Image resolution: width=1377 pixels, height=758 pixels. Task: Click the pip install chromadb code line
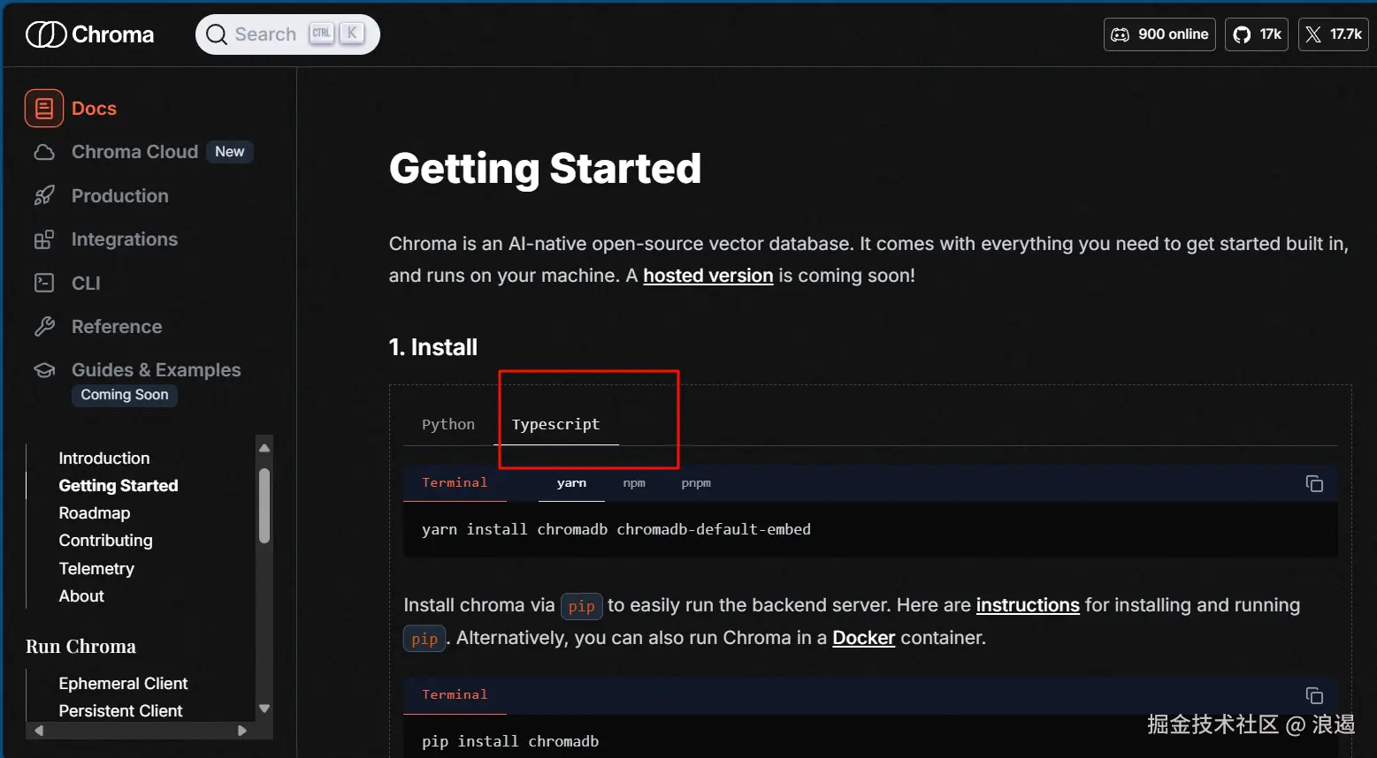(510, 741)
